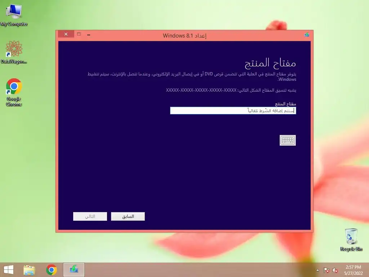Close the Windows 8.1 setup window
The width and height of the screenshot is (369, 277).
(x=66, y=34)
